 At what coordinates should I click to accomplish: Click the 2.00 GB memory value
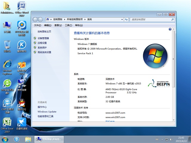pyautogui.click(x=110, y=97)
